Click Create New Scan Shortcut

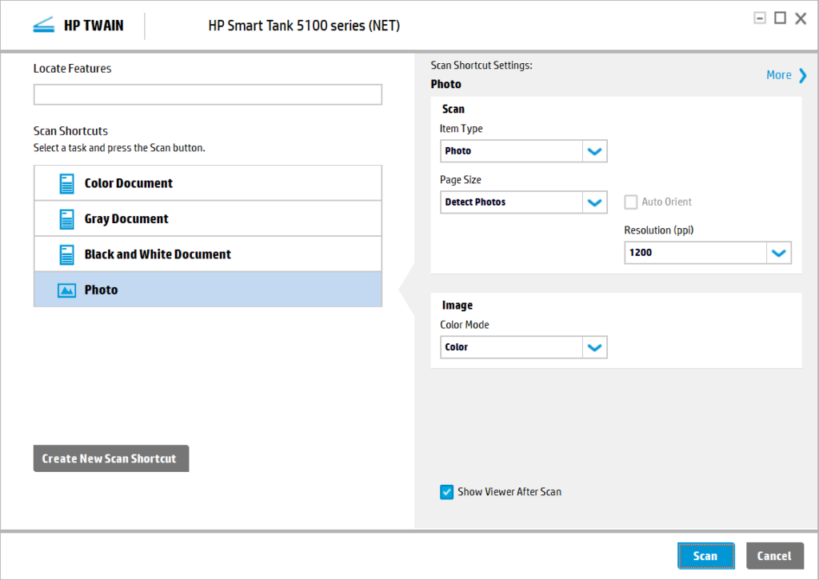click(x=111, y=458)
